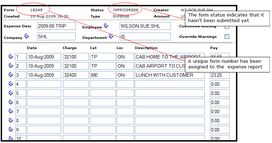Image resolution: width=272 pixels, height=143 pixels.
Task: Click row 1 Cat field TP
Action: 103,57
